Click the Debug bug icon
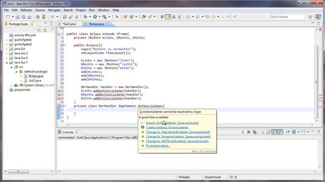 click(x=85, y=17)
